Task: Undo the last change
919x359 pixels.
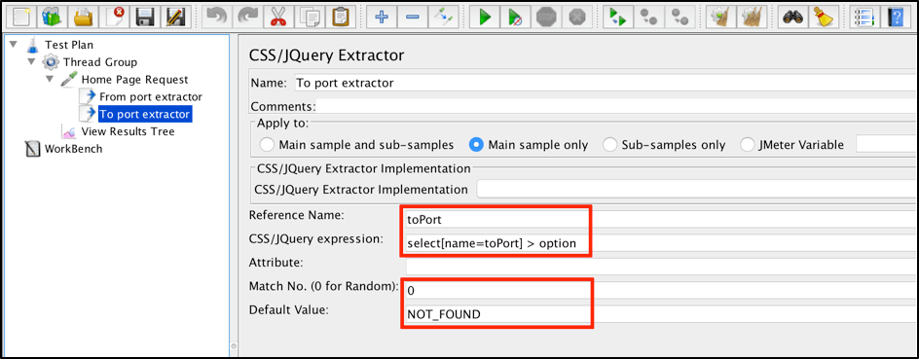Action: tap(217, 17)
